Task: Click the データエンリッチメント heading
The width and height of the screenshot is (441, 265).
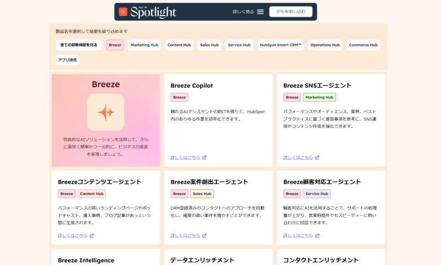Action: (202, 260)
